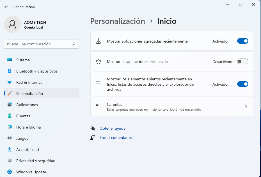Viewport: 261px width, 177px height.
Task: Click the Aplicaciones icon in sidebar
Action: pos(10,105)
